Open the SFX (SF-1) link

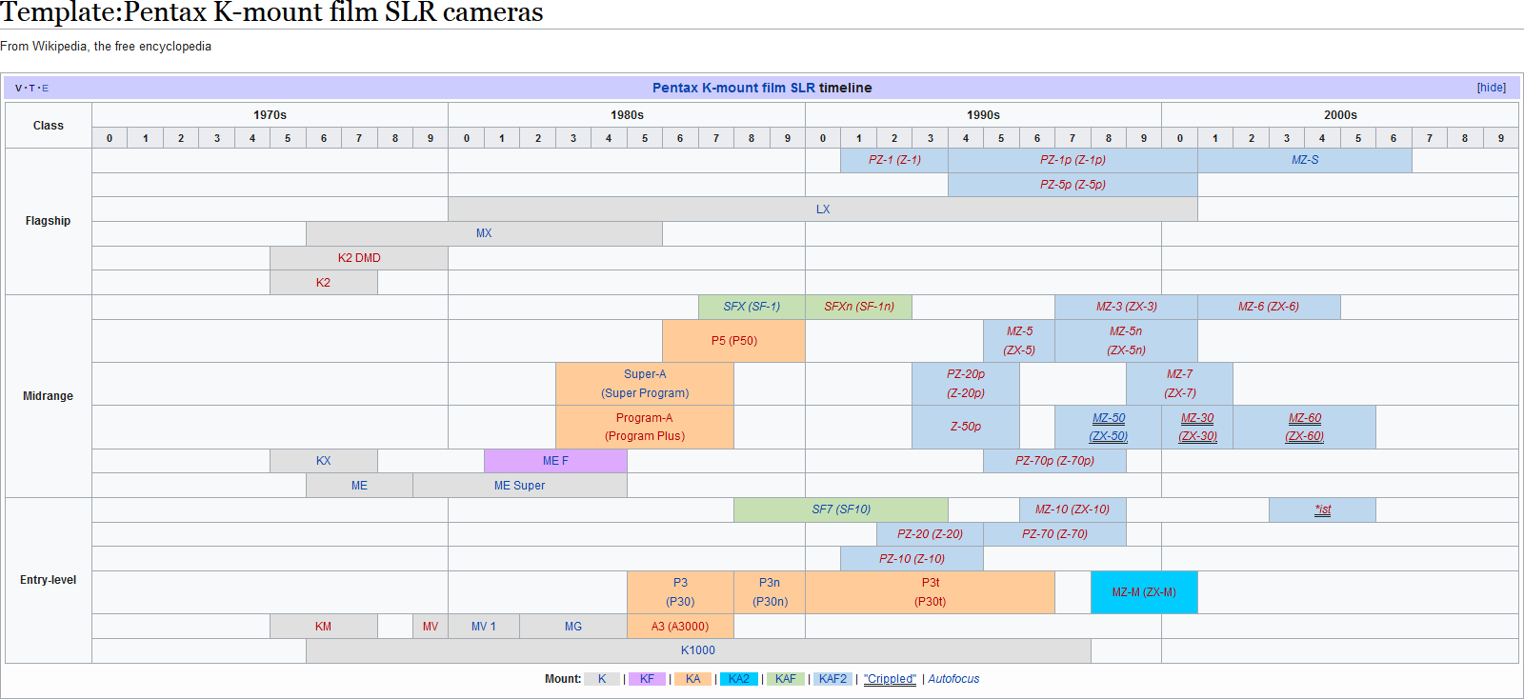pos(752,307)
